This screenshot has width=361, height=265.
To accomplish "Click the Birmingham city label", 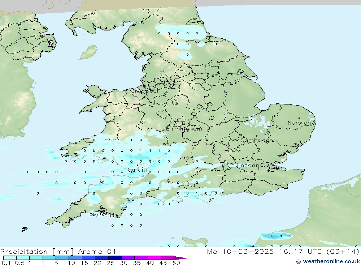I will click(184, 129).
